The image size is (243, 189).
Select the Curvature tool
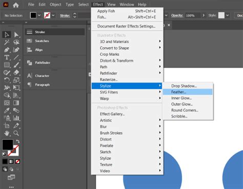[16, 50]
